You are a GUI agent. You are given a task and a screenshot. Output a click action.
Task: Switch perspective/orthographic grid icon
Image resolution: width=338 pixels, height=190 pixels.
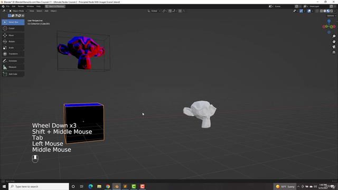point(334,52)
